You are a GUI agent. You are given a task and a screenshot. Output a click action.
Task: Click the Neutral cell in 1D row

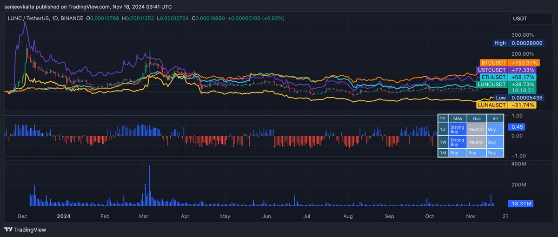click(477, 130)
